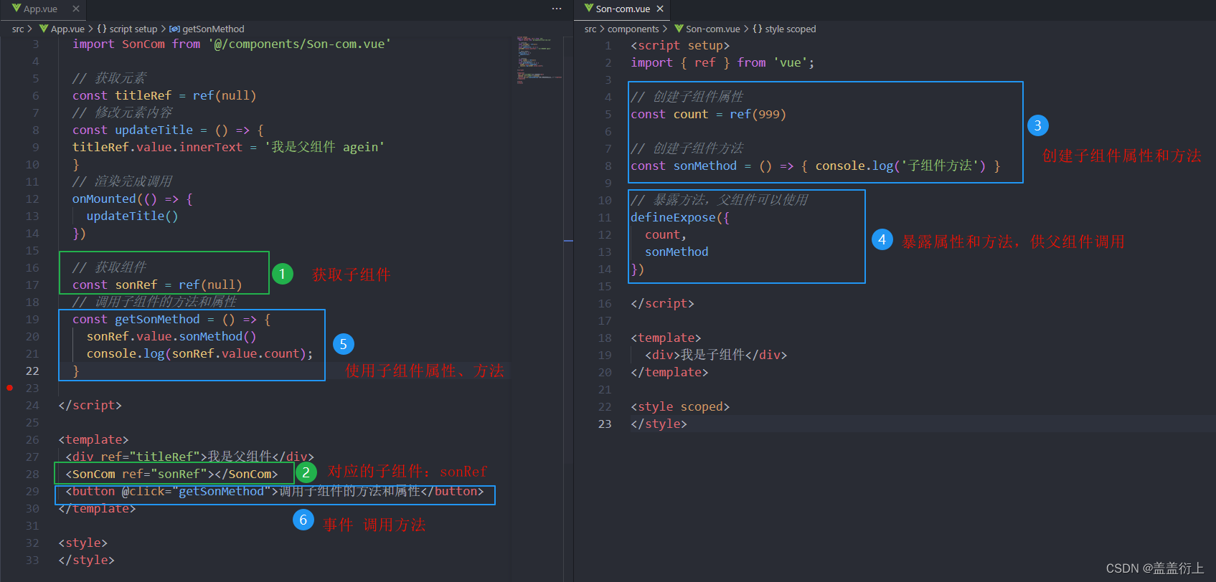This screenshot has height=582, width=1216.
Task: Open 'src' breadcrumb in App.vue editor
Action: tap(18, 29)
